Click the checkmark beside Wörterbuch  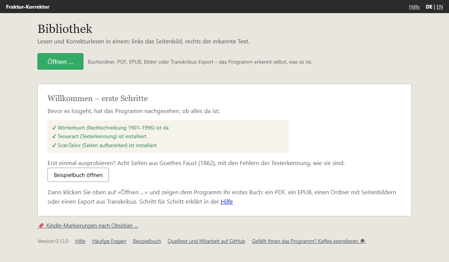tap(54, 128)
